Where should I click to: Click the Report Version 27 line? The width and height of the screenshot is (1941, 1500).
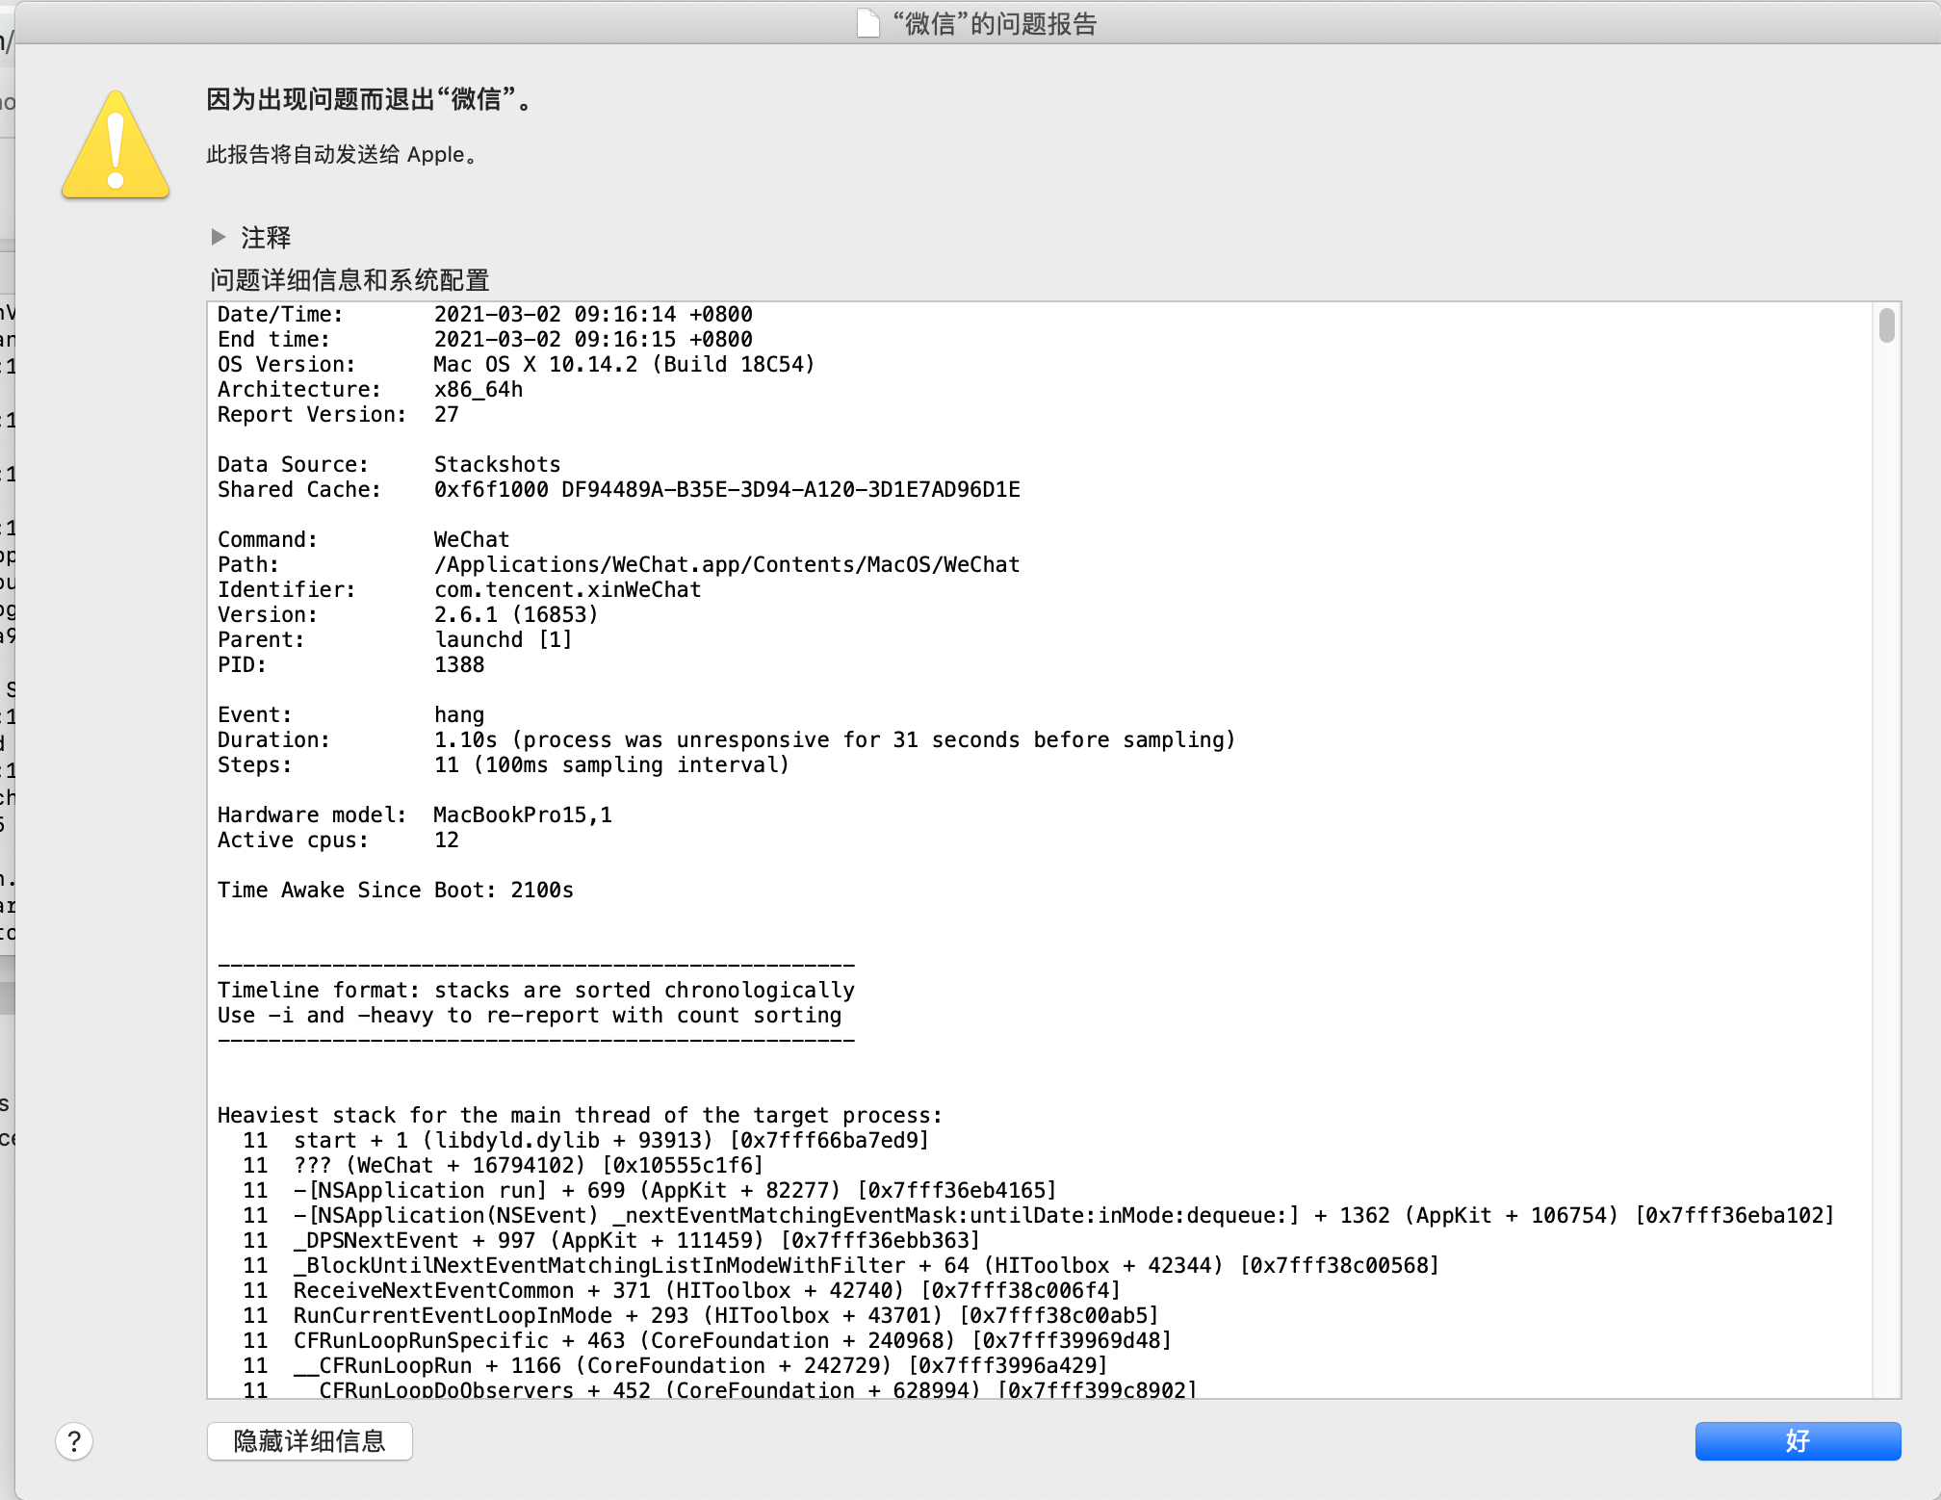click(x=338, y=415)
